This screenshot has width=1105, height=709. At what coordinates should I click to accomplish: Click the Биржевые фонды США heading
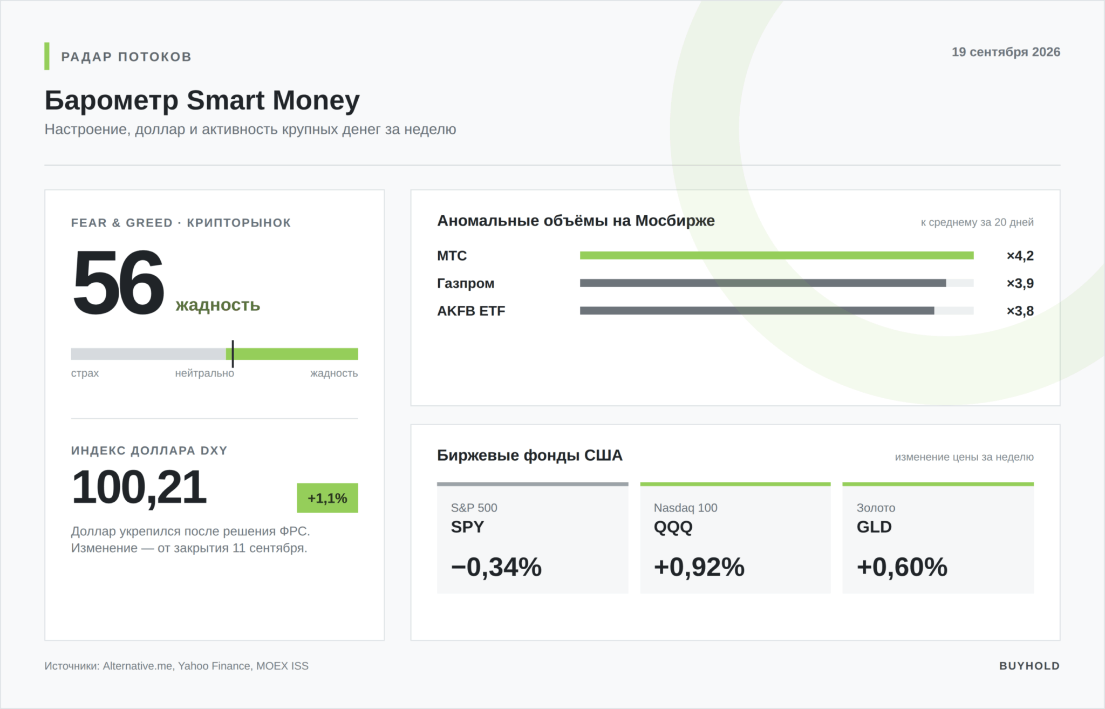coord(530,455)
